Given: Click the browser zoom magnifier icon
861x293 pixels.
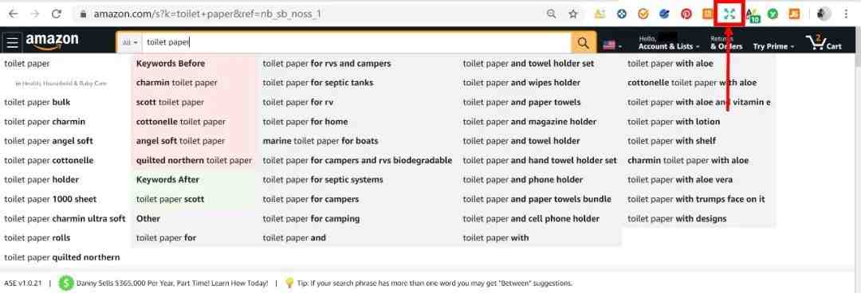Looking at the screenshot, I should click(x=552, y=14).
